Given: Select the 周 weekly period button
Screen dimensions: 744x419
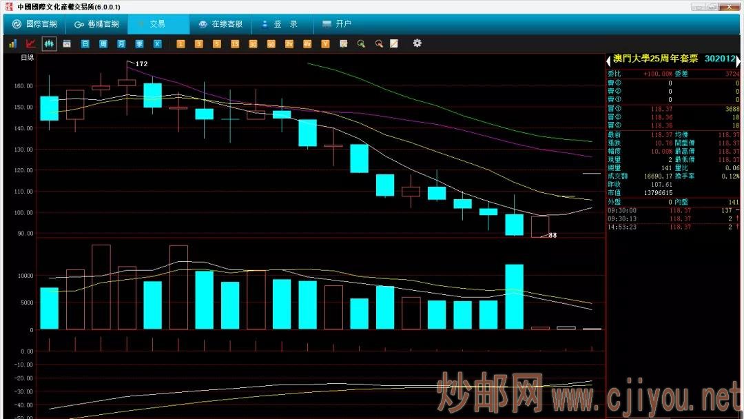Looking at the screenshot, I should click(x=103, y=44).
